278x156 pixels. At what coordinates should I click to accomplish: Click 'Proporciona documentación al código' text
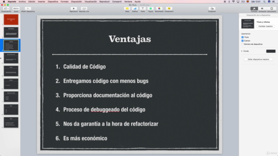point(108,95)
